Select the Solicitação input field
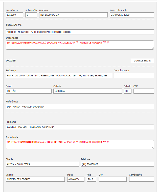The height and width of the screenshot is (192, 157). (x=31, y=15)
